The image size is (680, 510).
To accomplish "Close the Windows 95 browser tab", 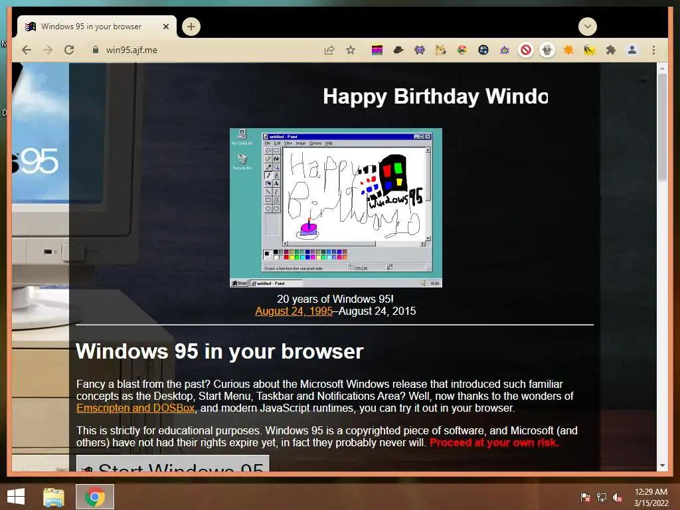I will tap(165, 27).
